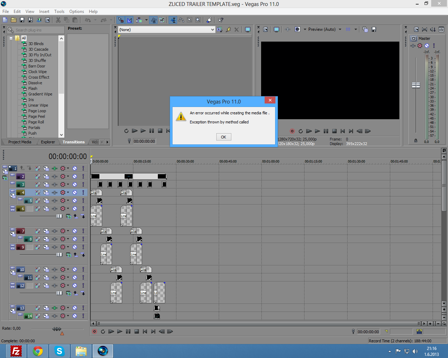
Task: Open the preview overlays grid dropdown
Action: [x=356, y=29]
